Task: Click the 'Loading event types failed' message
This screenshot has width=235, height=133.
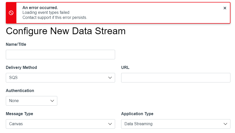Action: point(46,12)
